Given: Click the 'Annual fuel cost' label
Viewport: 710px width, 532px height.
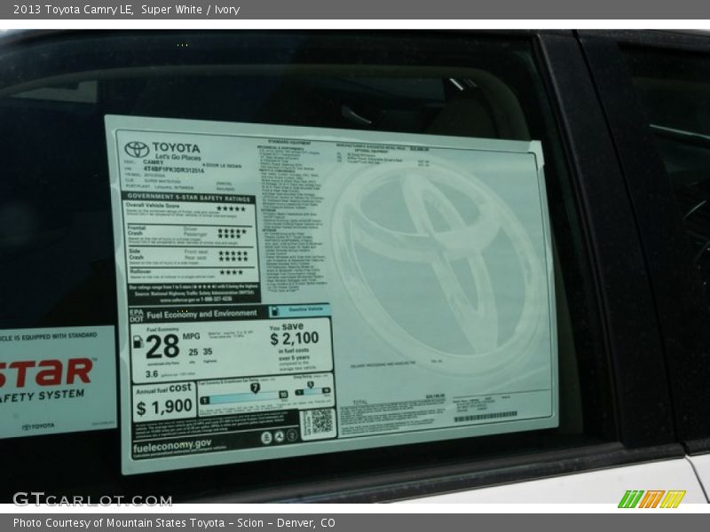Looking at the screenshot, I should coord(164,389).
